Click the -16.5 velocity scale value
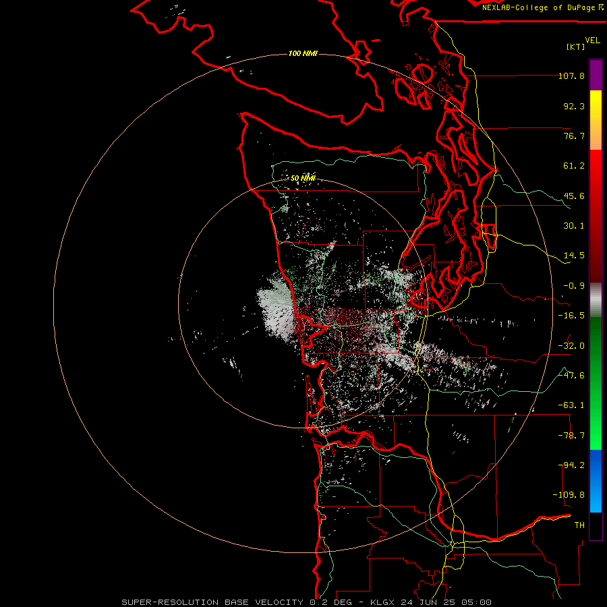 coord(571,316)
